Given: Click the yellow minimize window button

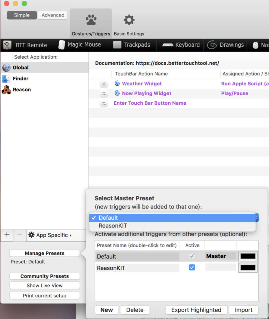Looking at the screenshot, I should tap(16, 3).
